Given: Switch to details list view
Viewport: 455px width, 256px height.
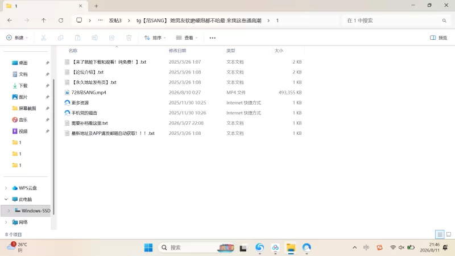Looking at the screenshot, I should point(440,234).
